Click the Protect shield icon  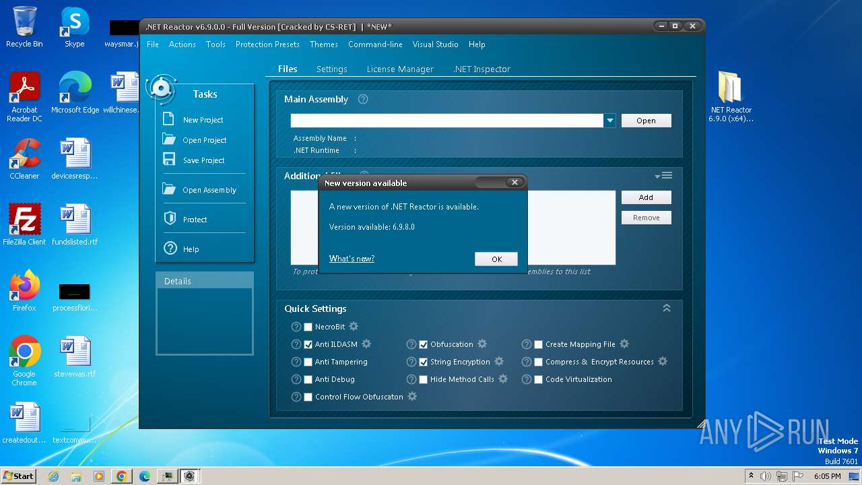click(170, 219)
